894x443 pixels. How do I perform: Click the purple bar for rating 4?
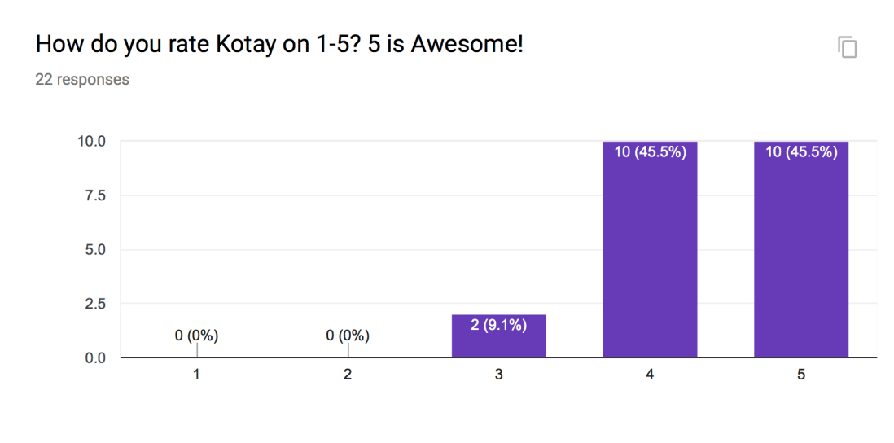click(x=650, y=261)
